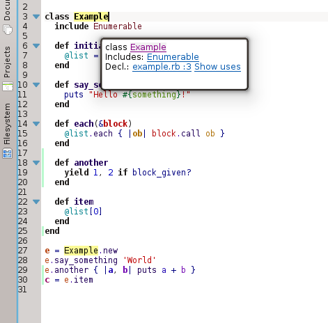Switch to the Projects side tab
The width and height of the screenshot is (328, 323).
click(x=7, y=62)
